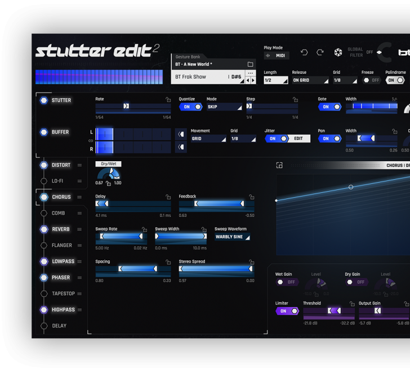The width and height of the screenshot is (410, 372).
Task: Toggle the BUFFER module power hexagon
Action: [44, 132]
